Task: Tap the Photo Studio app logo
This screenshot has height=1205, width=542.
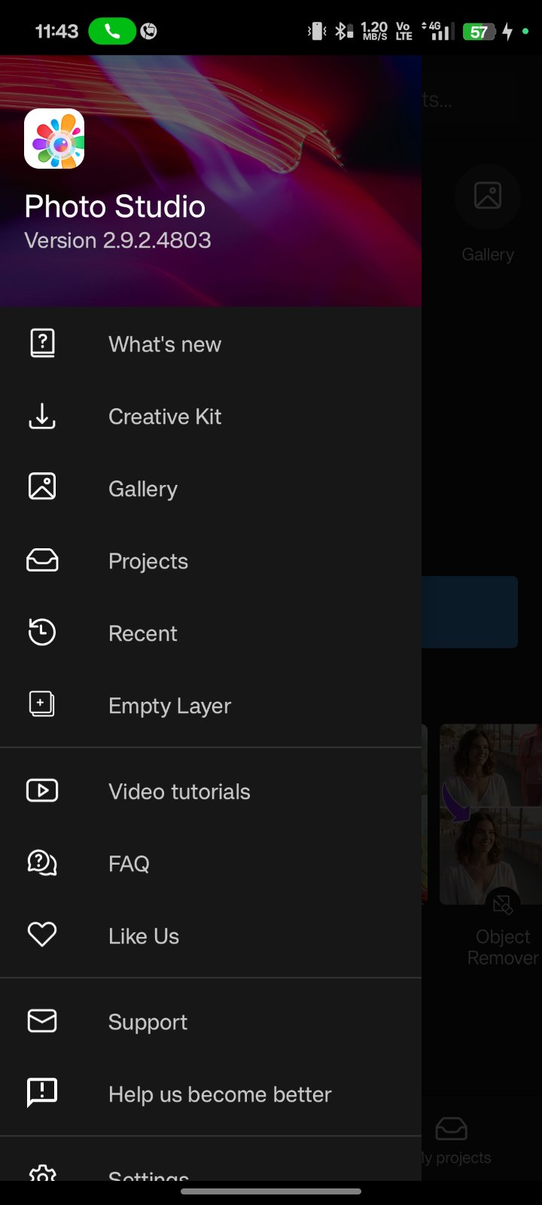Action: (54, 139)
